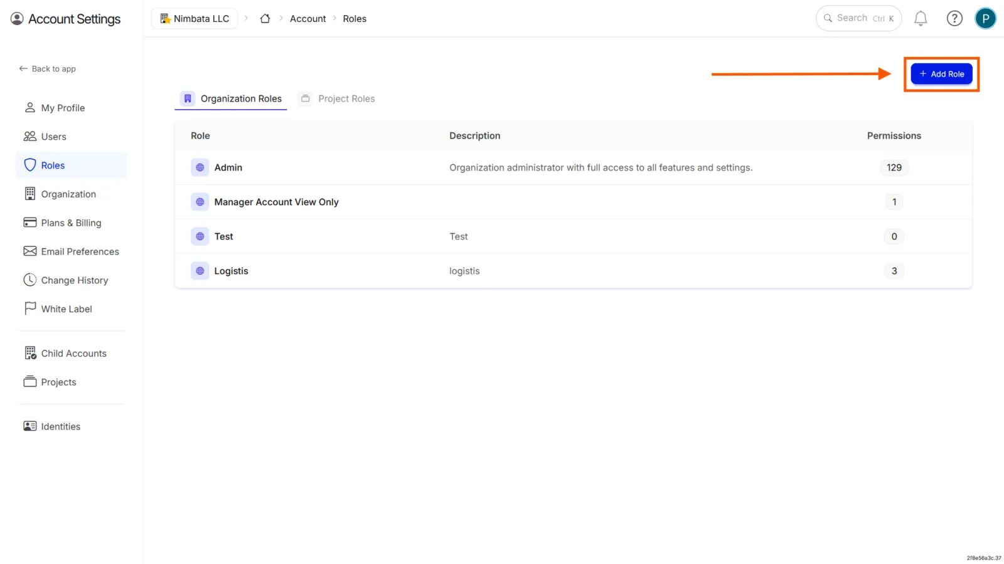Screen dimensions: 1004x564
Task: Open Email Preferences page
Action: pos(71,251)
